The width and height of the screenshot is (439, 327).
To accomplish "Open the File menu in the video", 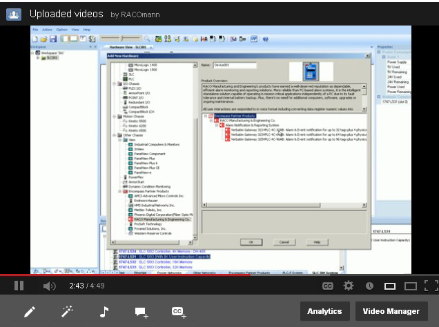I will pos(35,30).
